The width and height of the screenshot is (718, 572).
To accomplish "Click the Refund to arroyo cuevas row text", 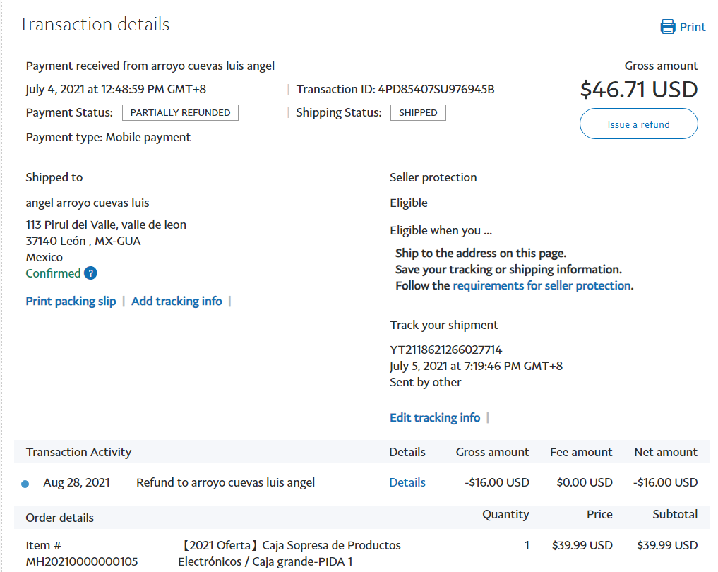I will pos(225,482).
